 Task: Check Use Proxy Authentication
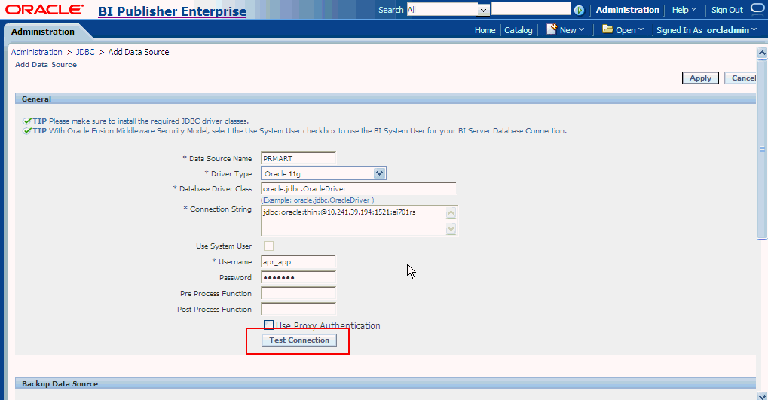(268, 325)
